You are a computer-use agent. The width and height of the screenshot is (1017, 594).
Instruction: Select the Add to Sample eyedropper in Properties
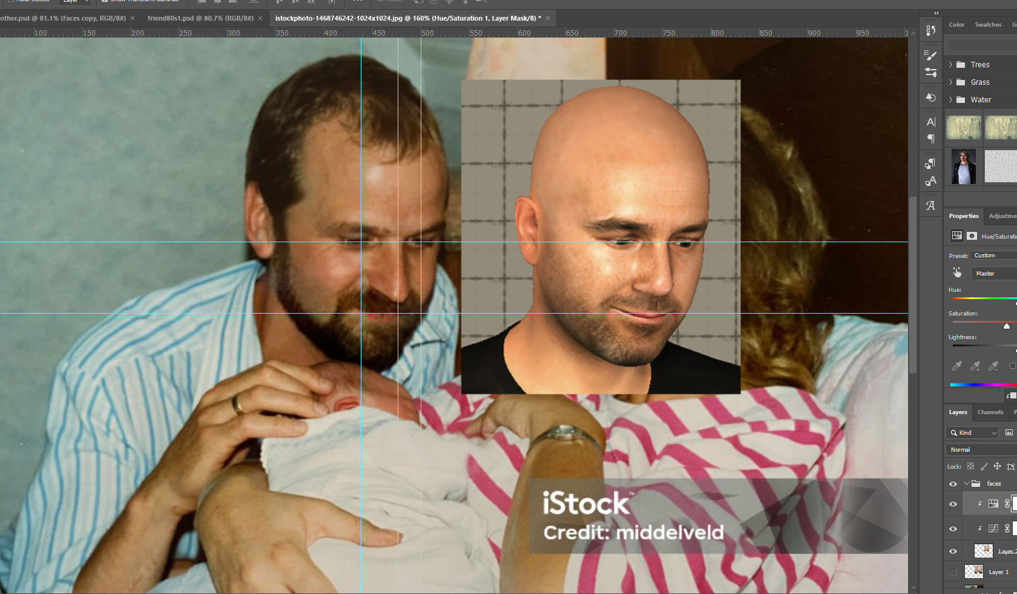975,366
